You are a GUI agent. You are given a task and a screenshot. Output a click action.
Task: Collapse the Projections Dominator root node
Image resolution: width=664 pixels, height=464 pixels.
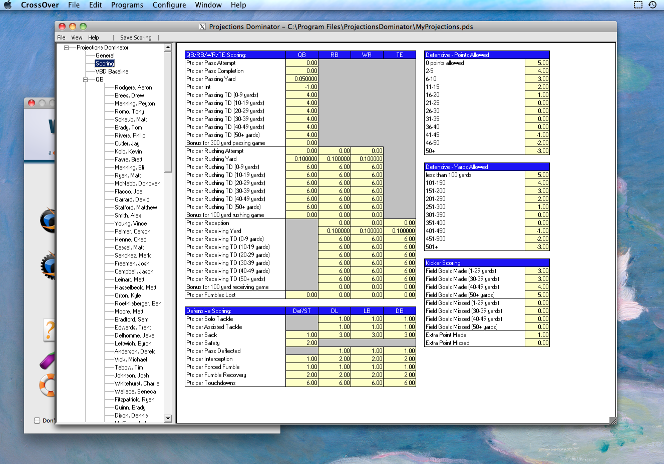[67, 47]
